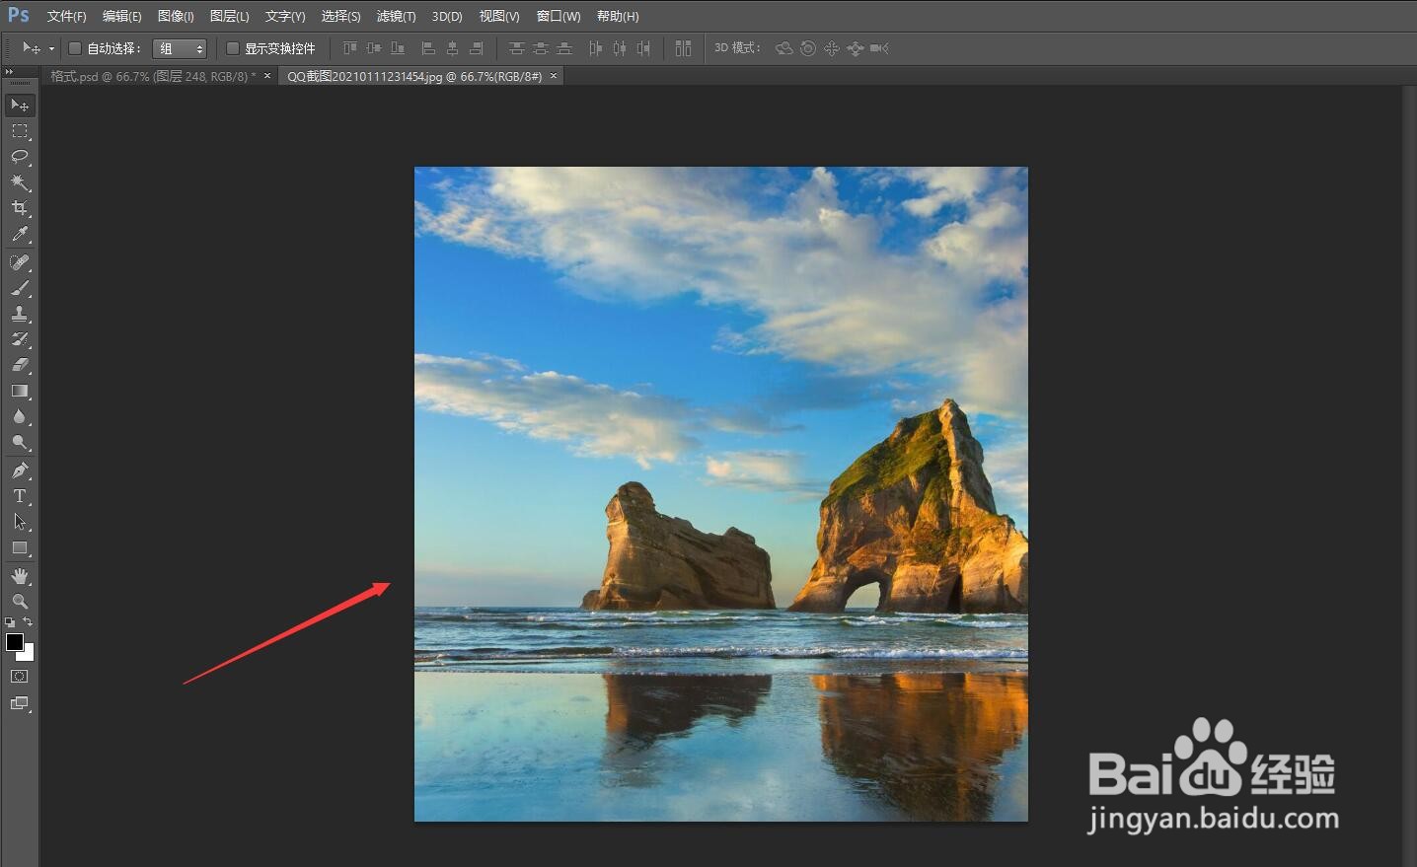
Task: Open the 图像(I) menu
Action: click(x=176, y=17)
